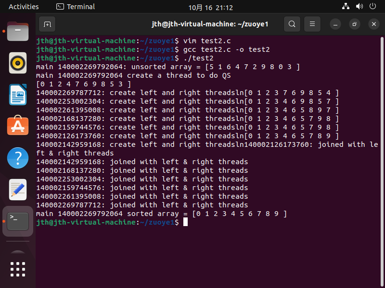
Task: Open Files from the dock
Action: [x=18, y=31]
